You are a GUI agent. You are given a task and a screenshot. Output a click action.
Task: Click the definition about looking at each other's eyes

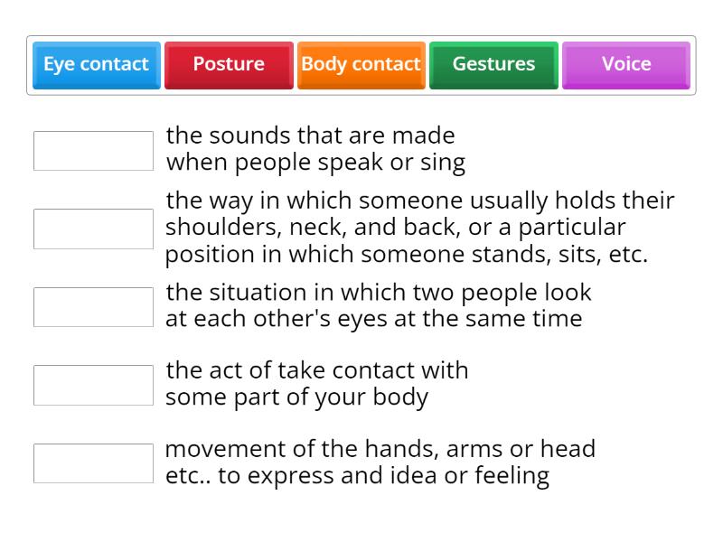coord(380,306)
